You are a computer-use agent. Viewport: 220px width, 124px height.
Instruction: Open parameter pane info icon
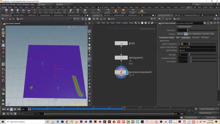point(215,23)
